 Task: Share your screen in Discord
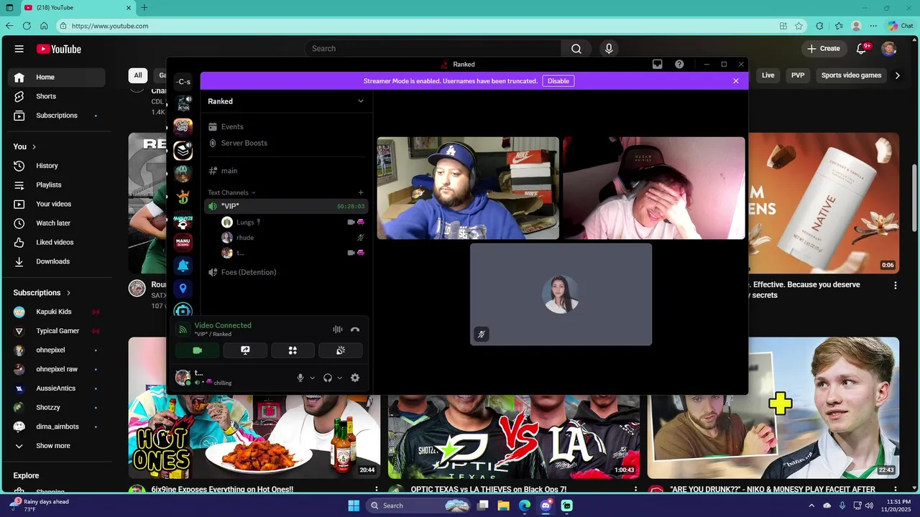point(245,350)
